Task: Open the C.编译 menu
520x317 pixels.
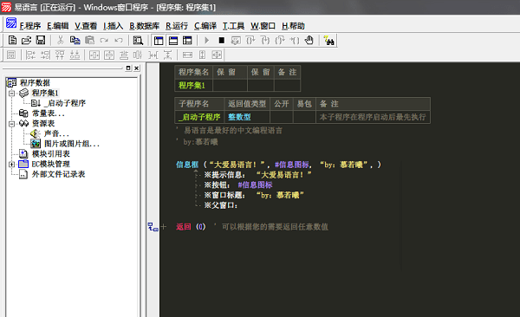Action: [205, 26]
